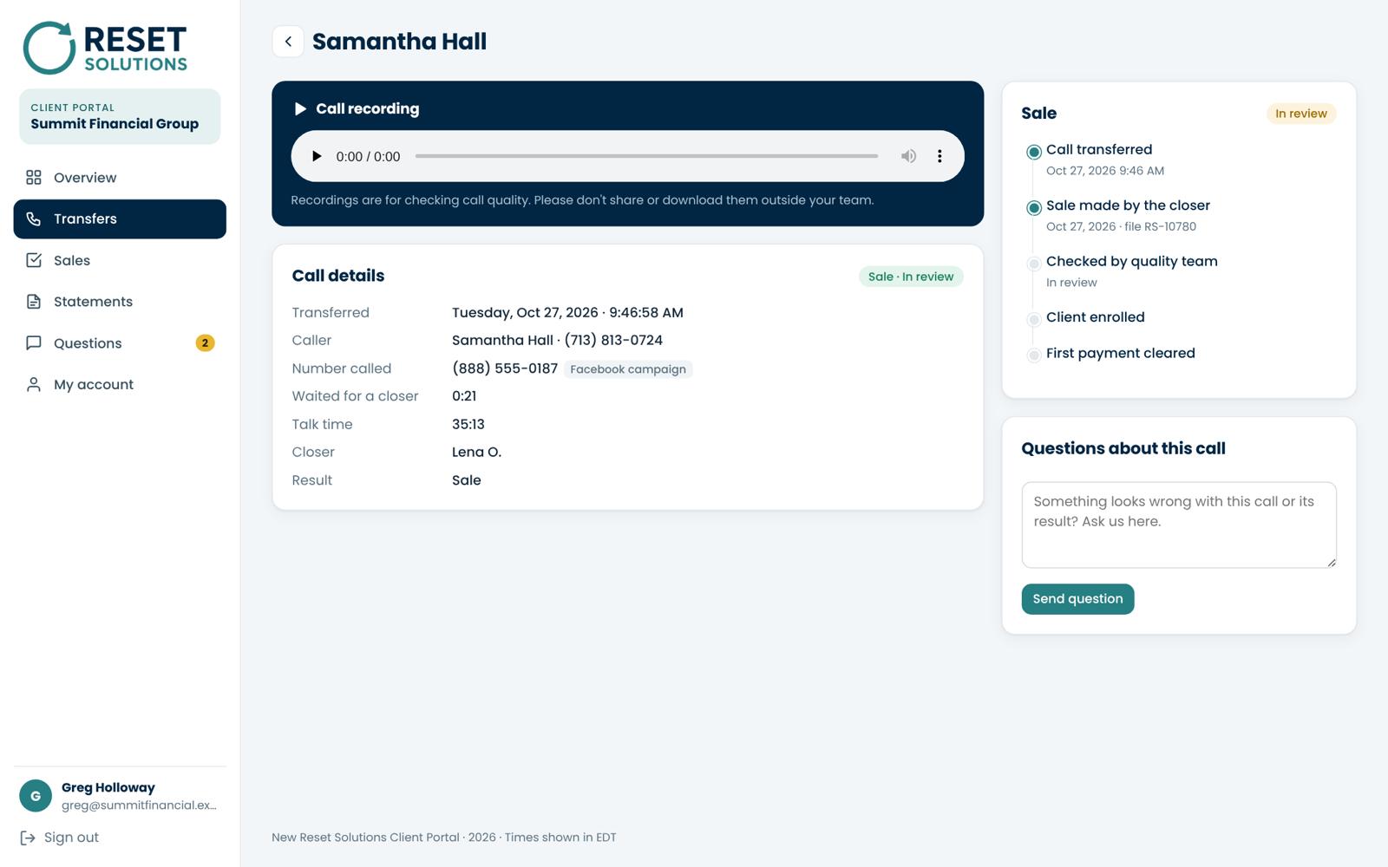Type in the questions about this call box
Screen dimensions: 1388x867
coord(1179,525)
